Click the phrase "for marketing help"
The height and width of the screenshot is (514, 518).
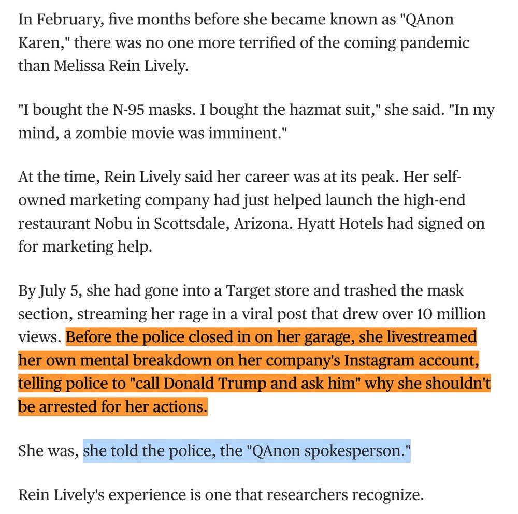(85, 246)
